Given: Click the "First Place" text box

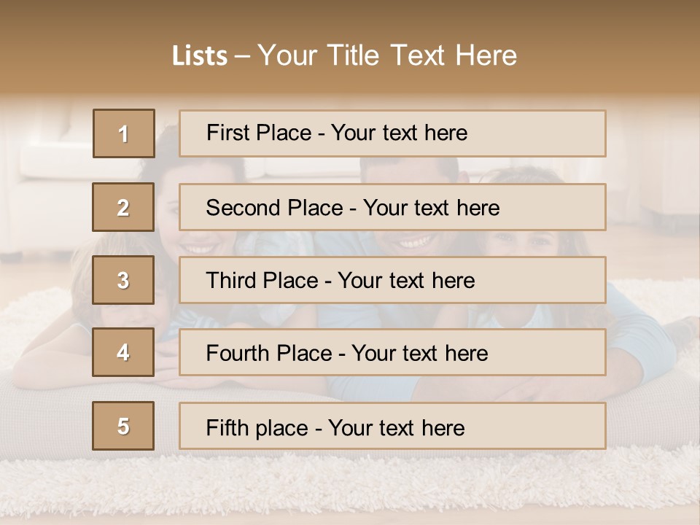Looking at the screenshot, I should tap(392, 133).
